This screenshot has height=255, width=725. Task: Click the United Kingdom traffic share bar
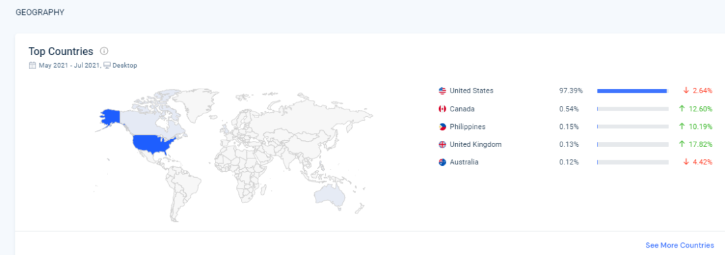(x=632, y=144)
